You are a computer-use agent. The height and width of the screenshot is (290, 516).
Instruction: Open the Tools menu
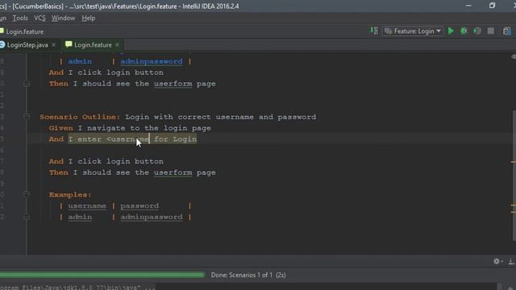[x=20, y=18]
